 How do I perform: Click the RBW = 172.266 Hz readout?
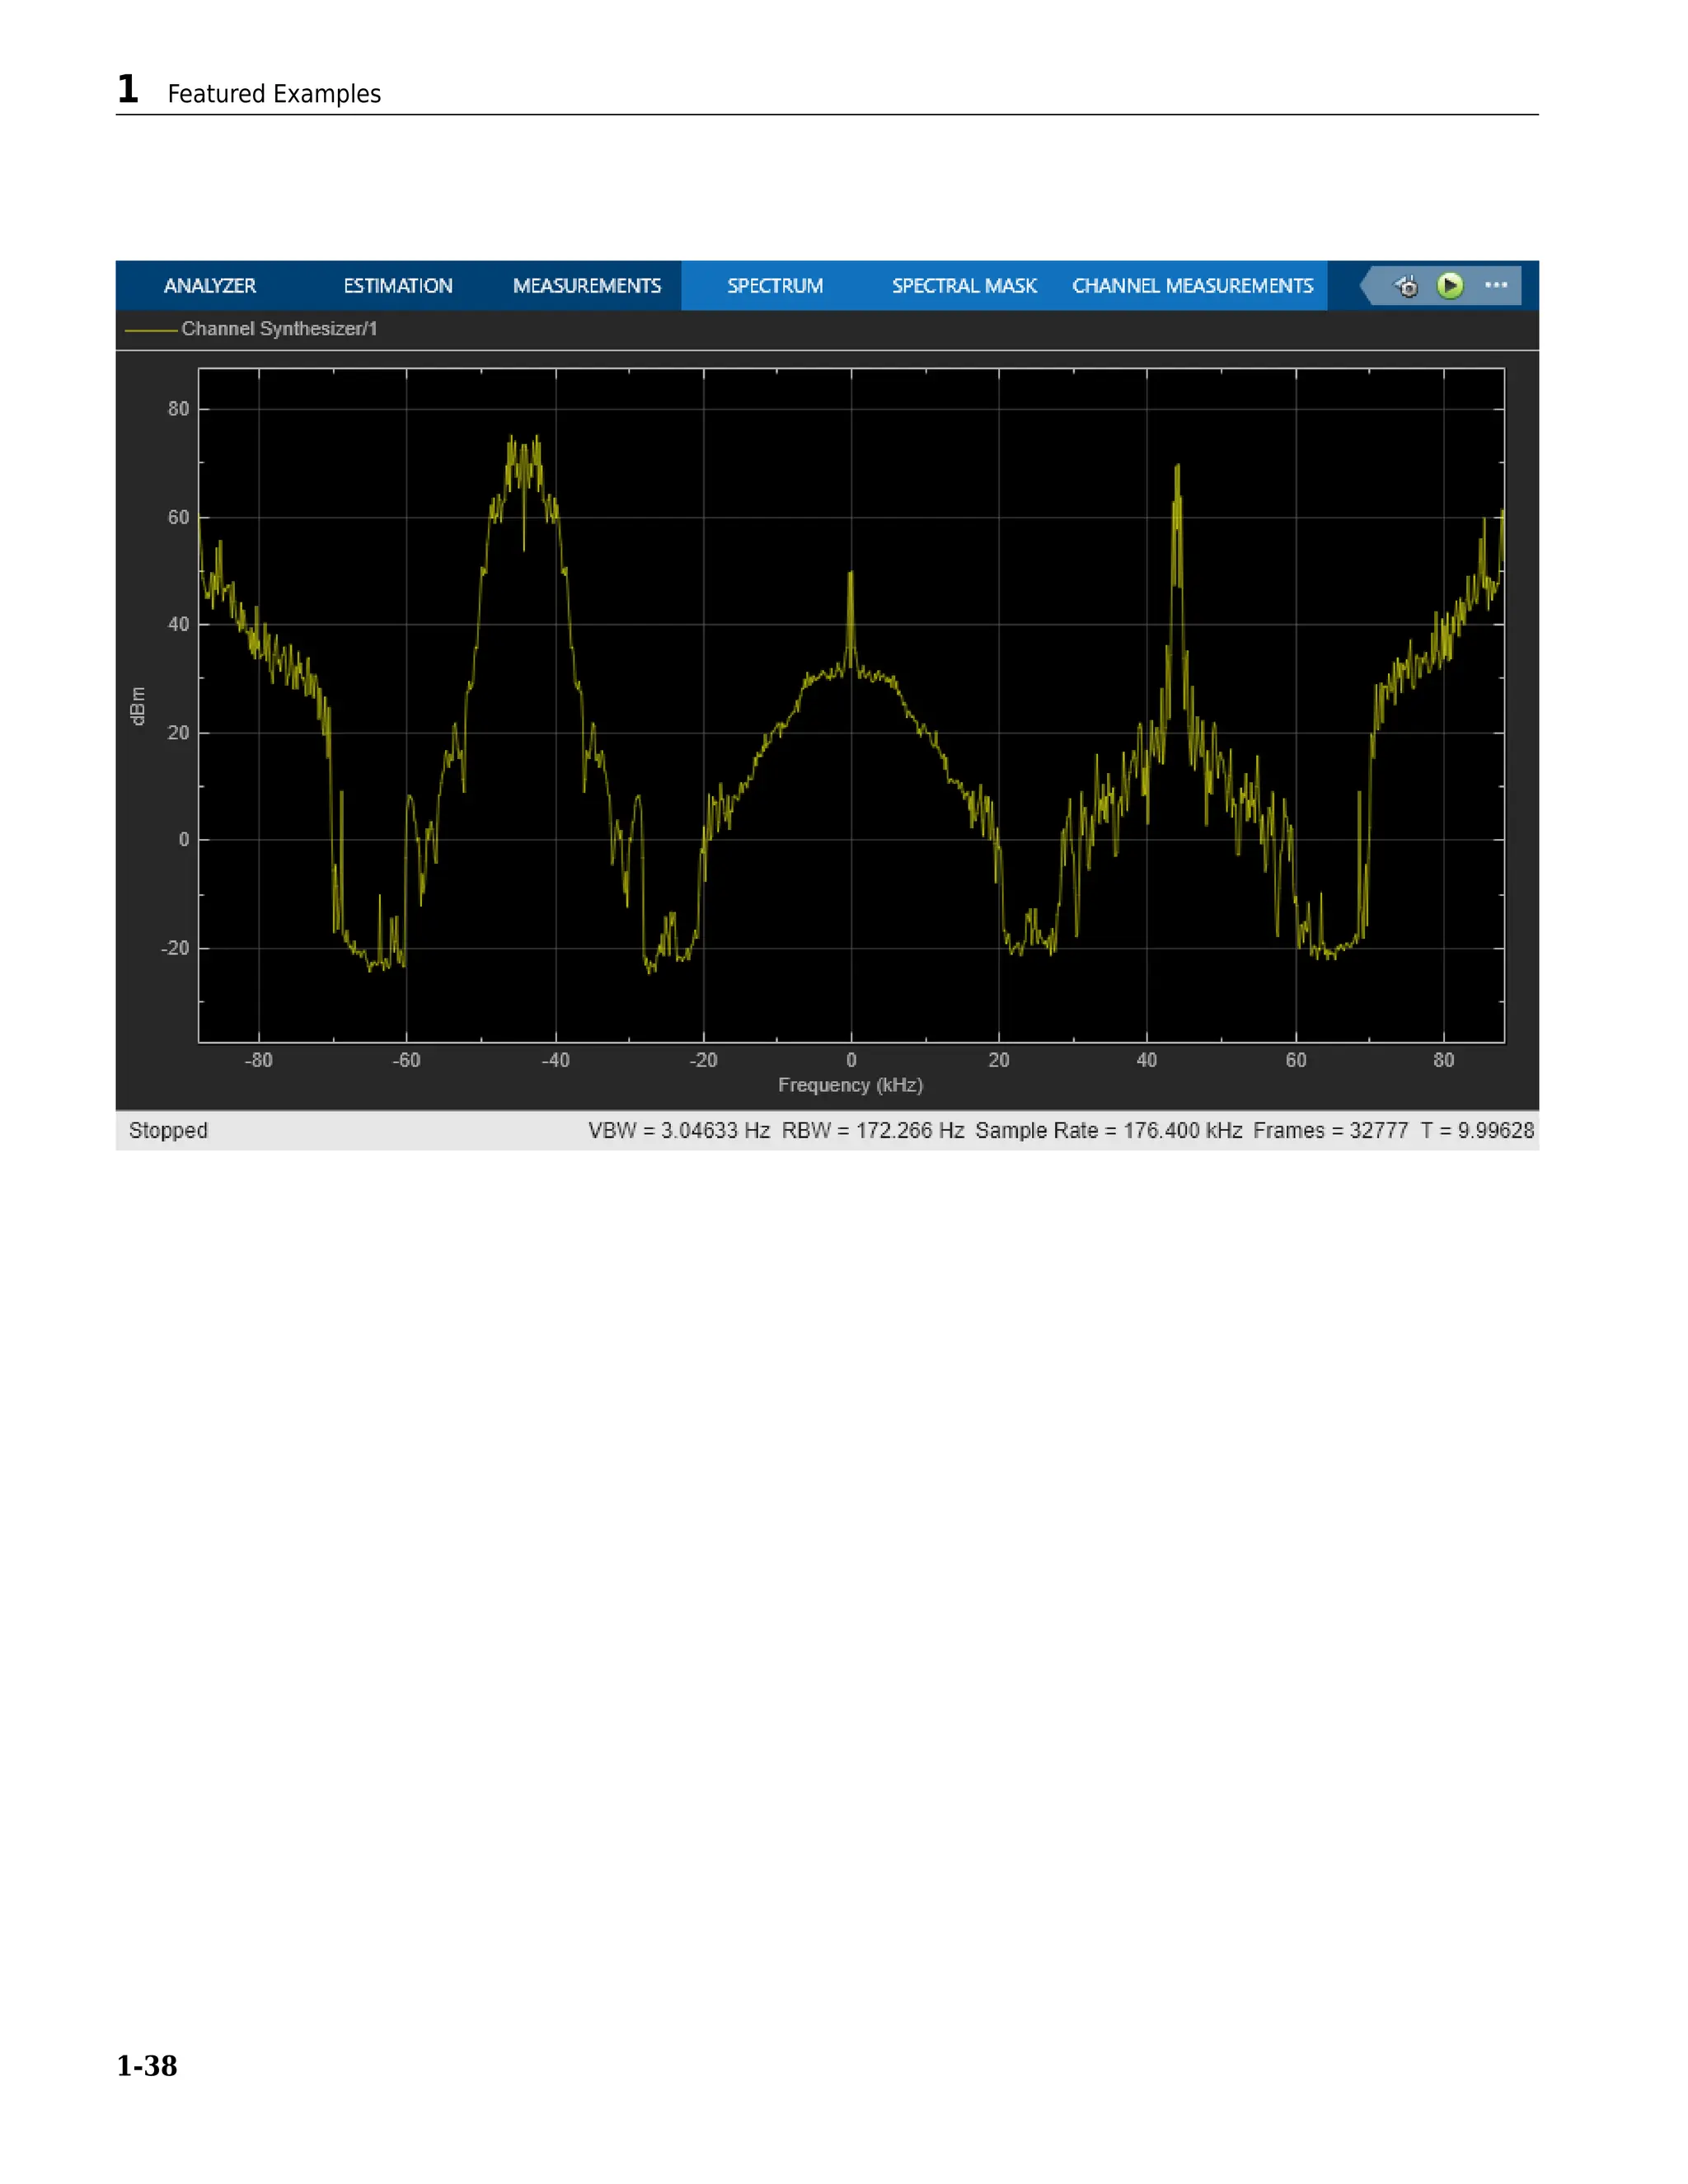[872, 1130]
